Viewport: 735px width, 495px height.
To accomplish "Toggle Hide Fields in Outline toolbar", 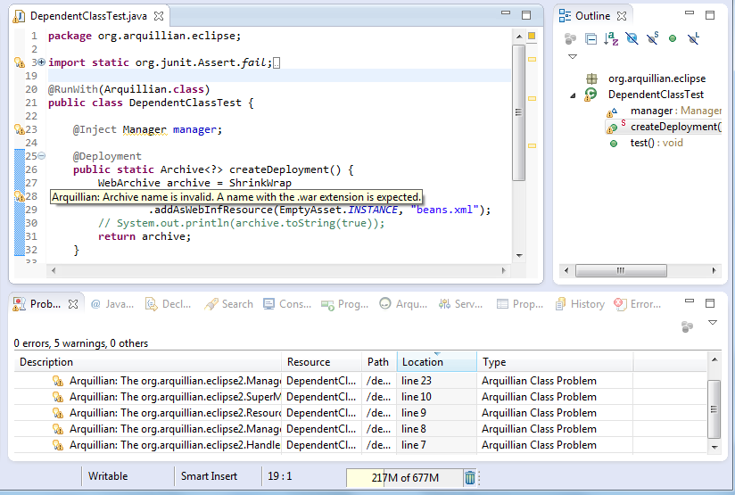I will [632, 38].
